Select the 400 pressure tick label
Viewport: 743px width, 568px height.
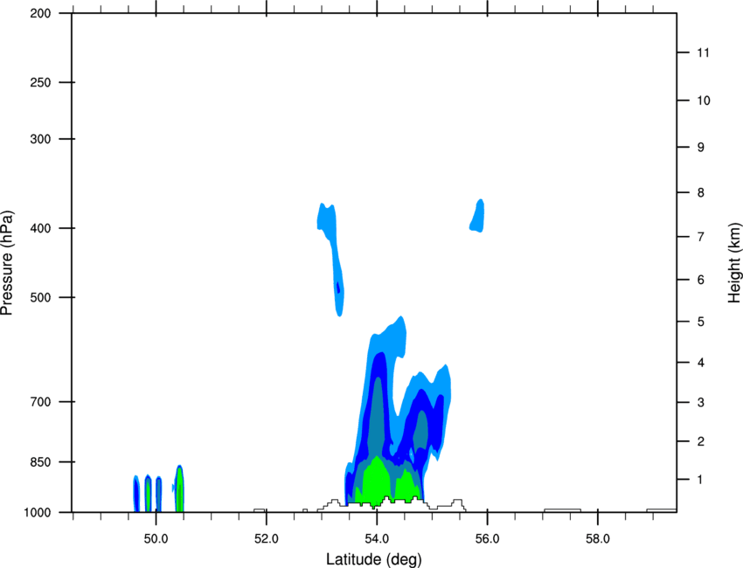(40, 228)
